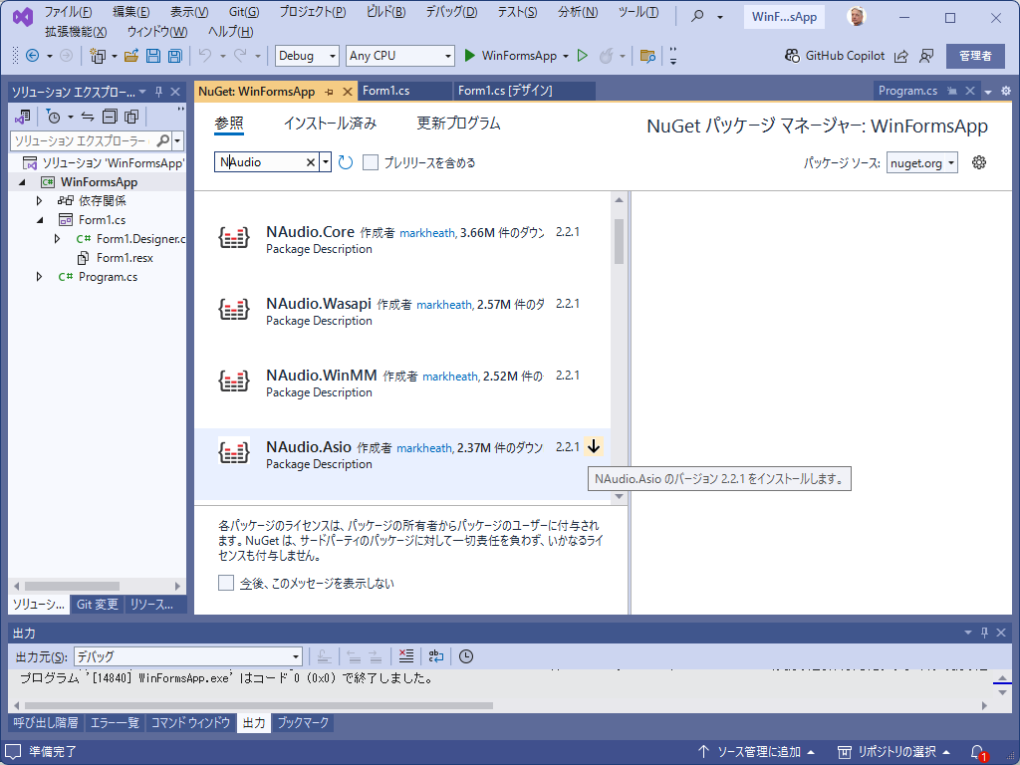Click markheath link on NAudio.Core
The image size is (1020, 765).
[x=427, y=233]
